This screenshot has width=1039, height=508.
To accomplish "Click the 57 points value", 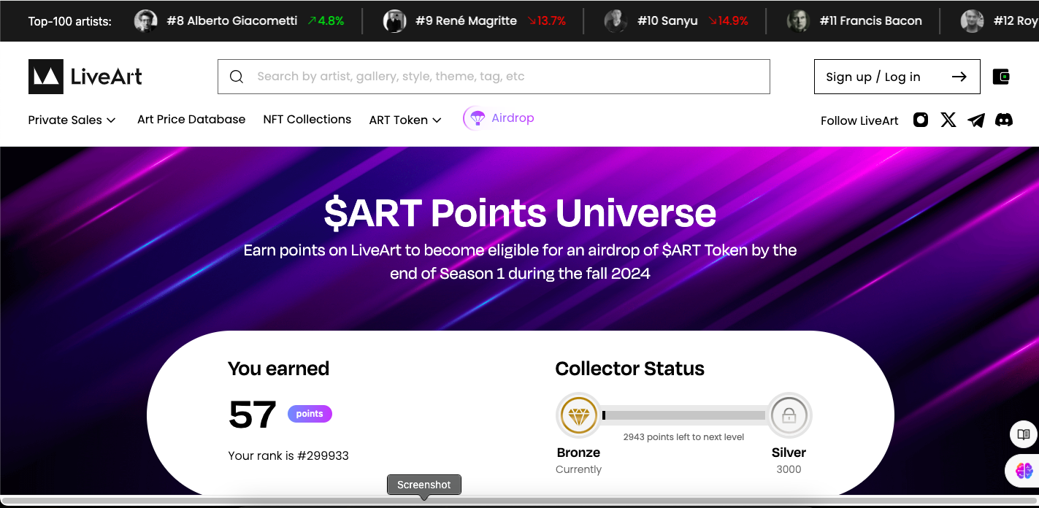I will (x=253, y=415).
